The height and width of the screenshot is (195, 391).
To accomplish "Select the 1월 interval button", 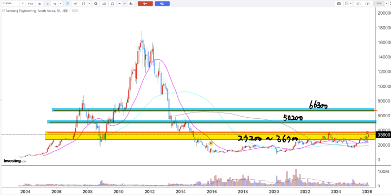I will pos(55,4).
